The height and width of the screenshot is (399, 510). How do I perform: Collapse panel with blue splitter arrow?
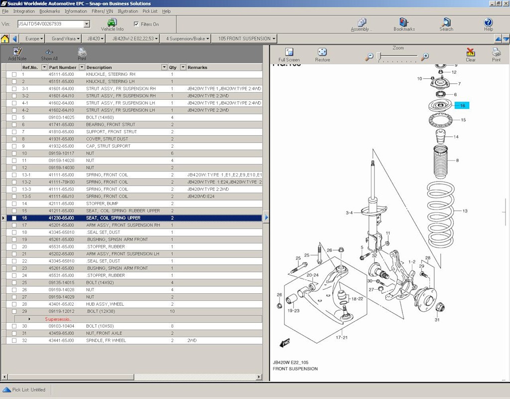[x=266, y=217]
